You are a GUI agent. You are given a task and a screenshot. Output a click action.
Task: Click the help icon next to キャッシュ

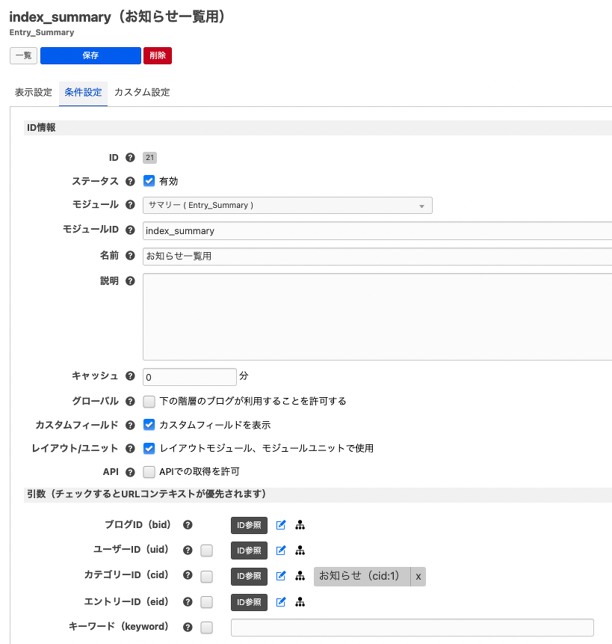point(130,375)
